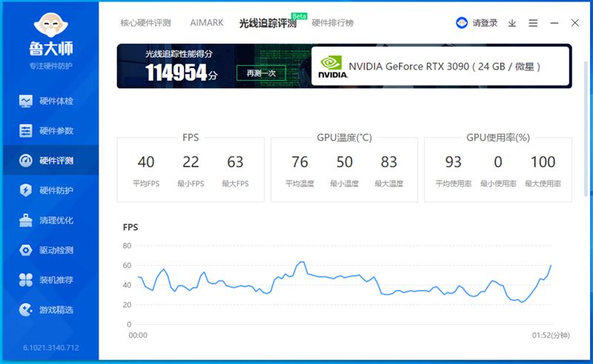Click the version number 6.1021.3140.712
This screenshot has height=364, width=593.
click(51, 348)
